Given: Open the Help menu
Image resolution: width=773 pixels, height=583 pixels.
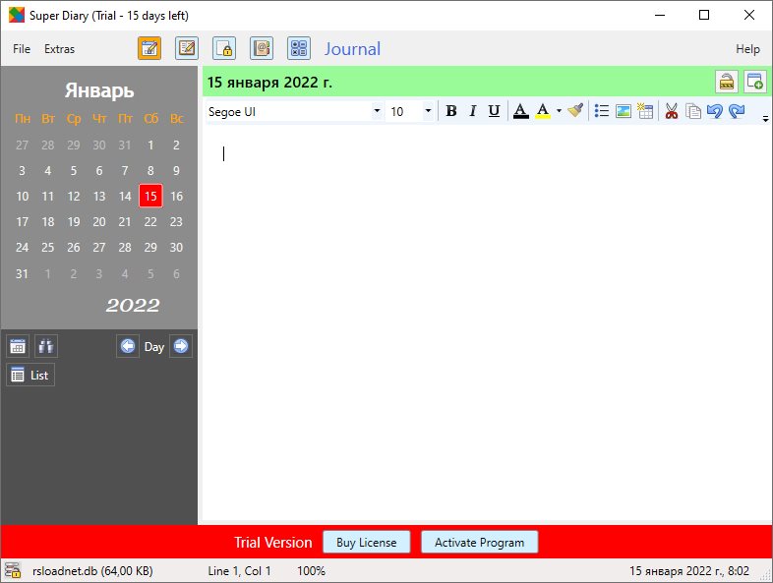Looking at the screenshot, I should [x=747, y=49].
